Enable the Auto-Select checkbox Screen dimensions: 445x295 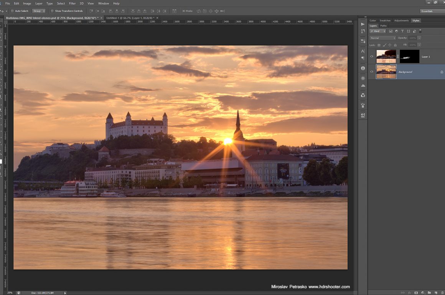click(x=12, y=11)
